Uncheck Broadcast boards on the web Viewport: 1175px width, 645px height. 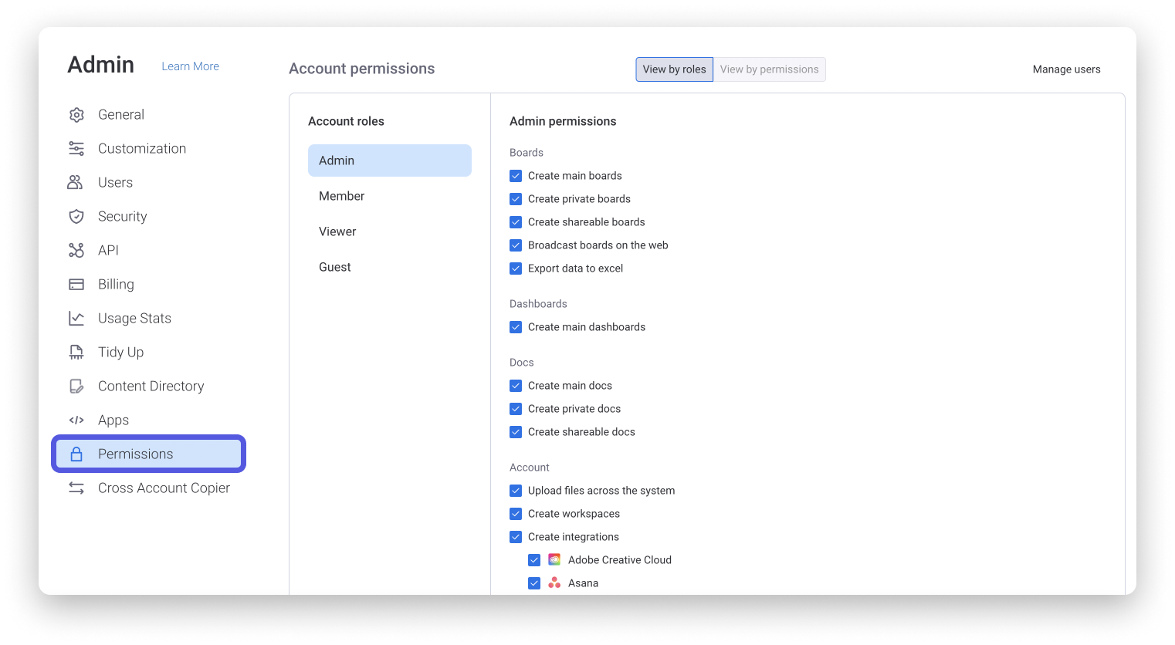point(516,245)
